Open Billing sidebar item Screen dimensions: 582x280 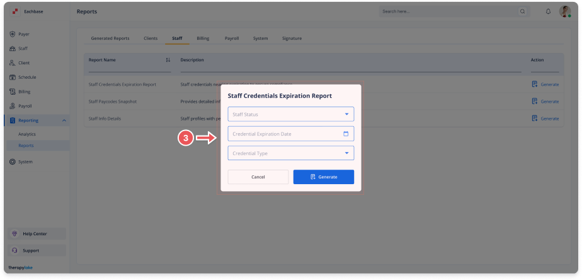tap(24, 91)
